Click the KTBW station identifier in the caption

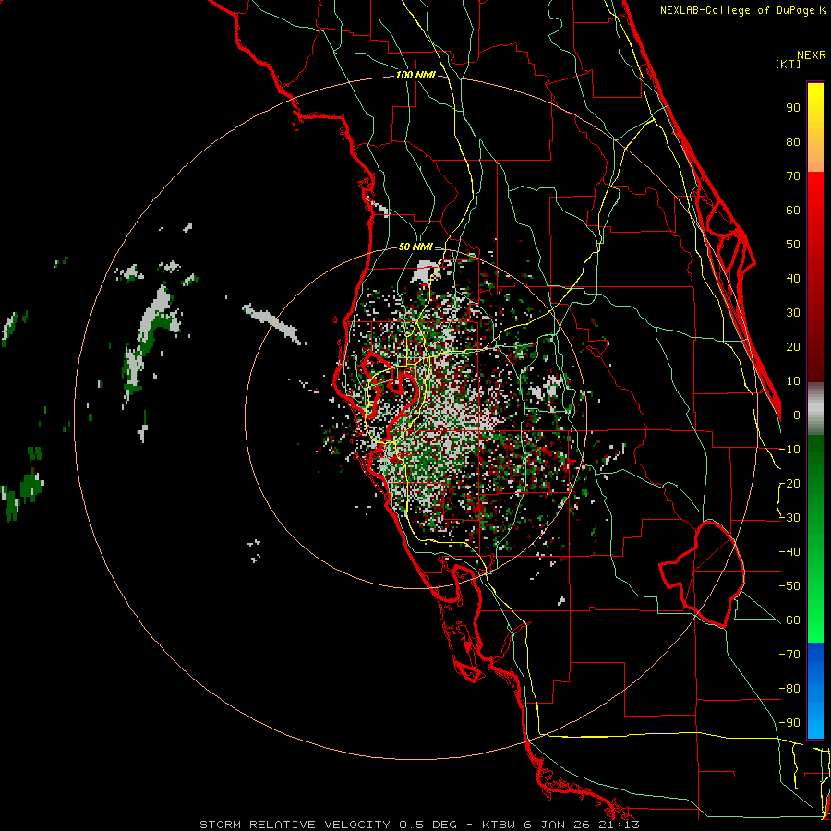[500, 825]
